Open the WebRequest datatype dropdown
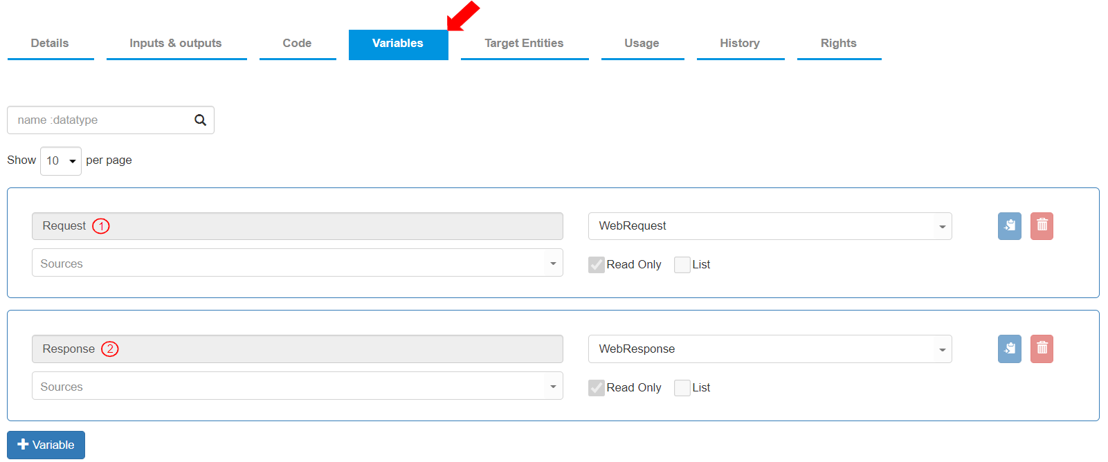Screen dimensions: 1108x462 tap(770, 226)
